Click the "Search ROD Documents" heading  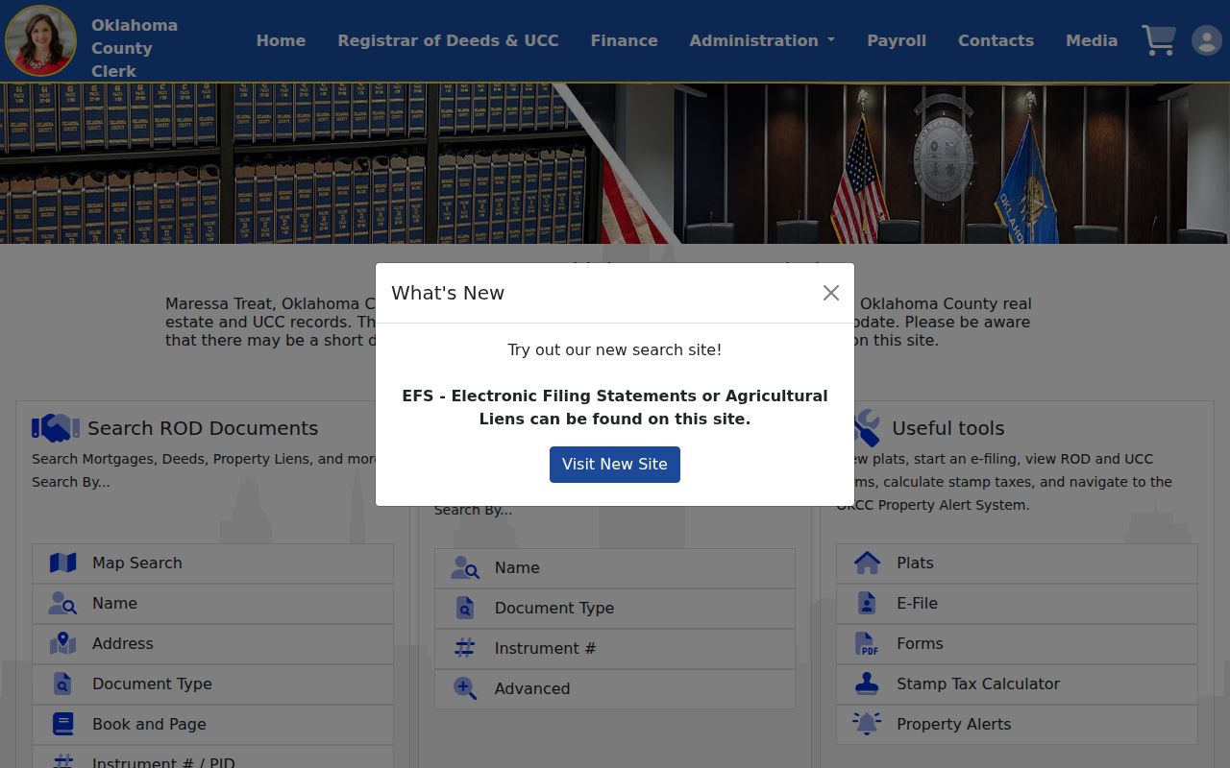(x=203, y=428)
